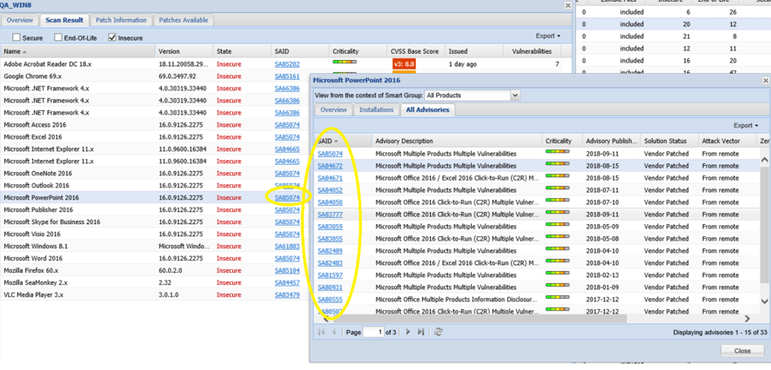The width and height of the screenshot is (771, 370).
Task: Sort by the Advisory Description column header
Action: click(457, 142)
